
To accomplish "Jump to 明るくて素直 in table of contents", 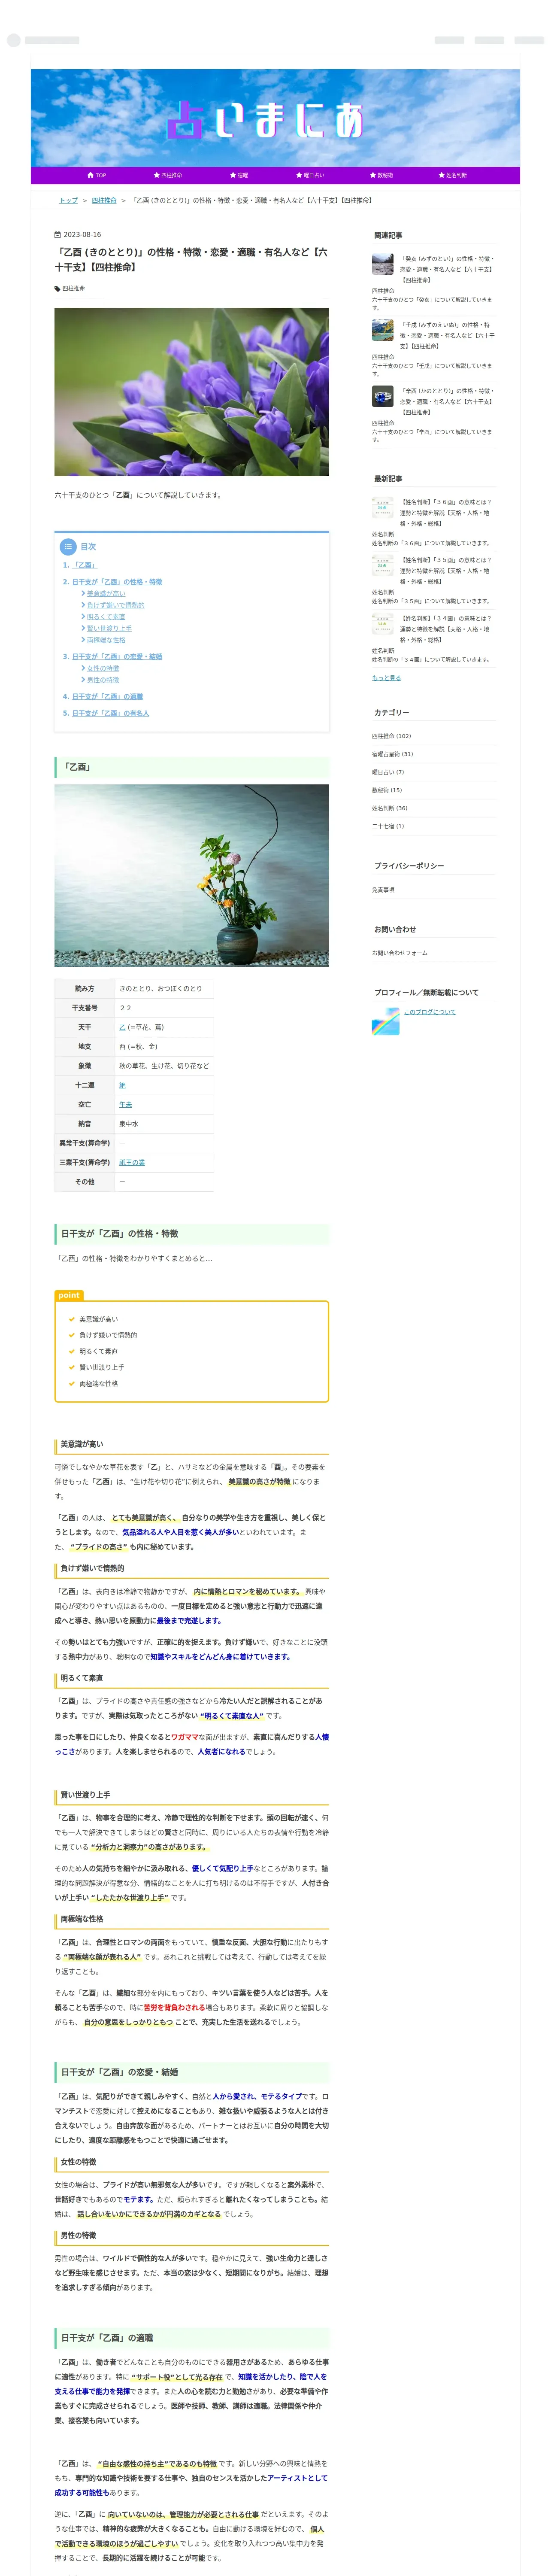I will coord(106,617).
